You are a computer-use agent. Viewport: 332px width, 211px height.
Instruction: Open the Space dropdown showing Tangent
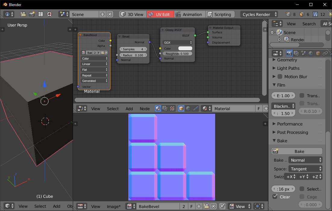pyautogui.click(x=305, y=169)
